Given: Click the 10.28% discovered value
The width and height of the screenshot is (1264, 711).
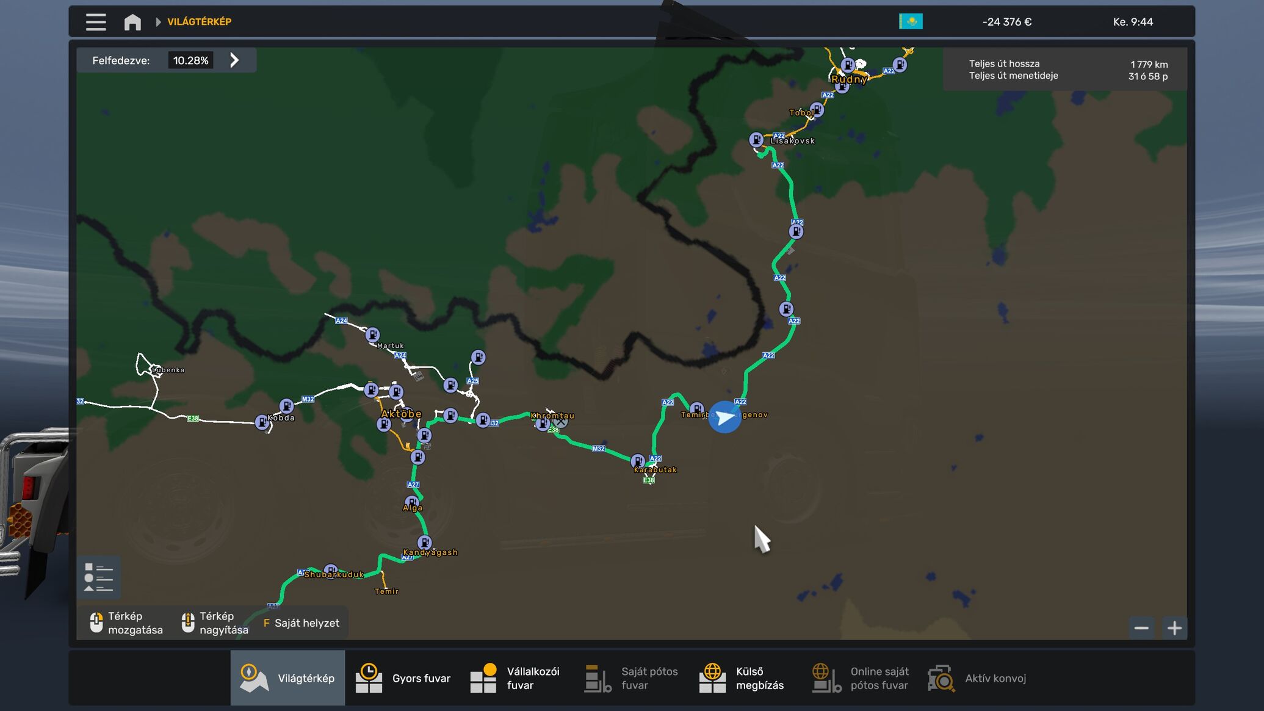Looking at the screenshot, I should 190,60.
